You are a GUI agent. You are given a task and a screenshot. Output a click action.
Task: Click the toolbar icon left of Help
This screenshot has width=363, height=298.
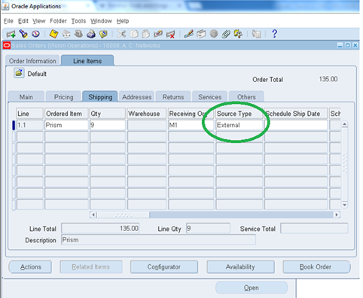pyautogui.click(x=256, y=34)
